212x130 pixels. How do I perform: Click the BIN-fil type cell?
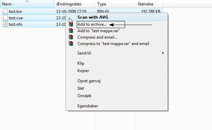coord(103,11)
